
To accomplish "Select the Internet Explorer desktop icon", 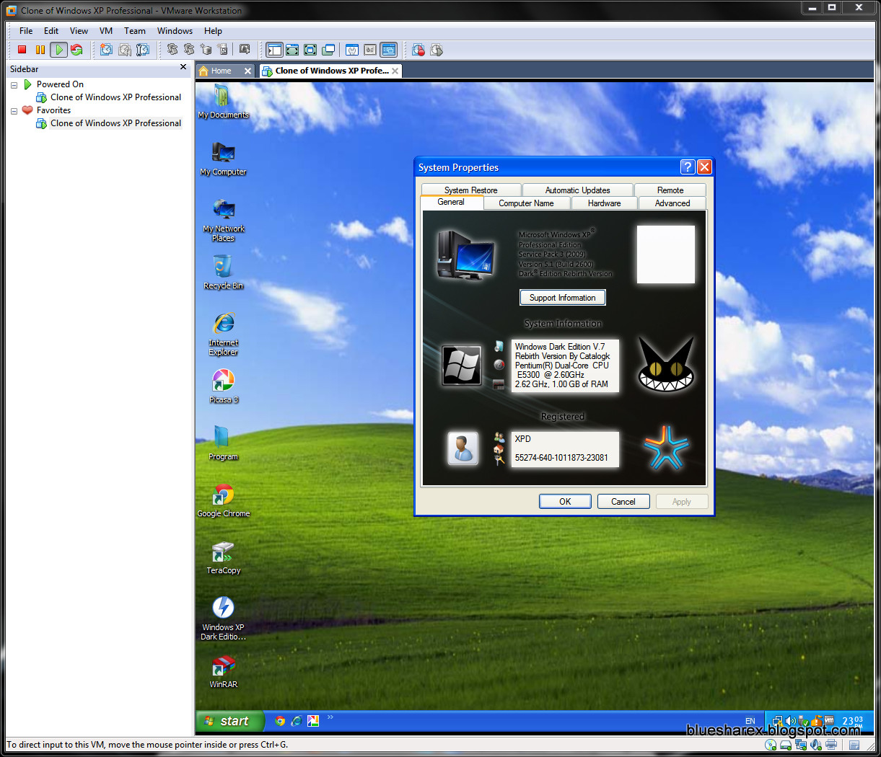I will click(x=223, y=334).
